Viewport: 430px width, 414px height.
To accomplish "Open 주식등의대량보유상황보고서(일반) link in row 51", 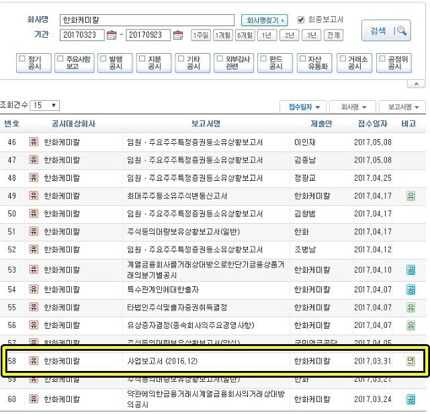I will (x=183, y=232).
